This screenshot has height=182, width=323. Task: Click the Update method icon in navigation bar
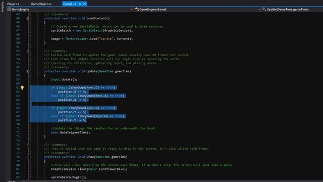tap(264, 9)
